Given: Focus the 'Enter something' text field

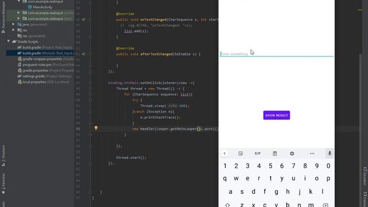Looking at the screenshot, I should tap(277, 53).
